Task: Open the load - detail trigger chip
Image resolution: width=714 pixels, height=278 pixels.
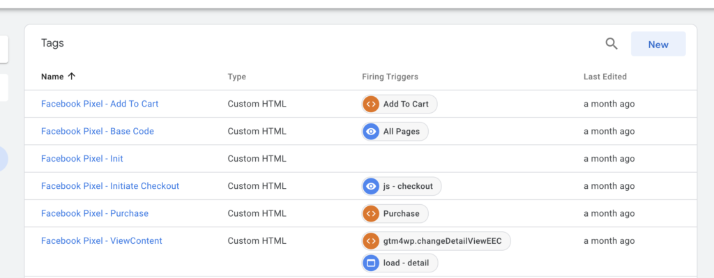Action: coord(400,263)
